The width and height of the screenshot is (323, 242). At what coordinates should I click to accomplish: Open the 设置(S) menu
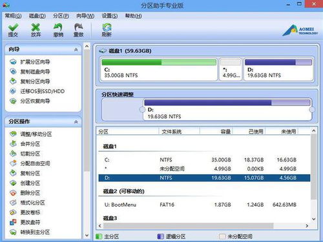tap(110, 16)
